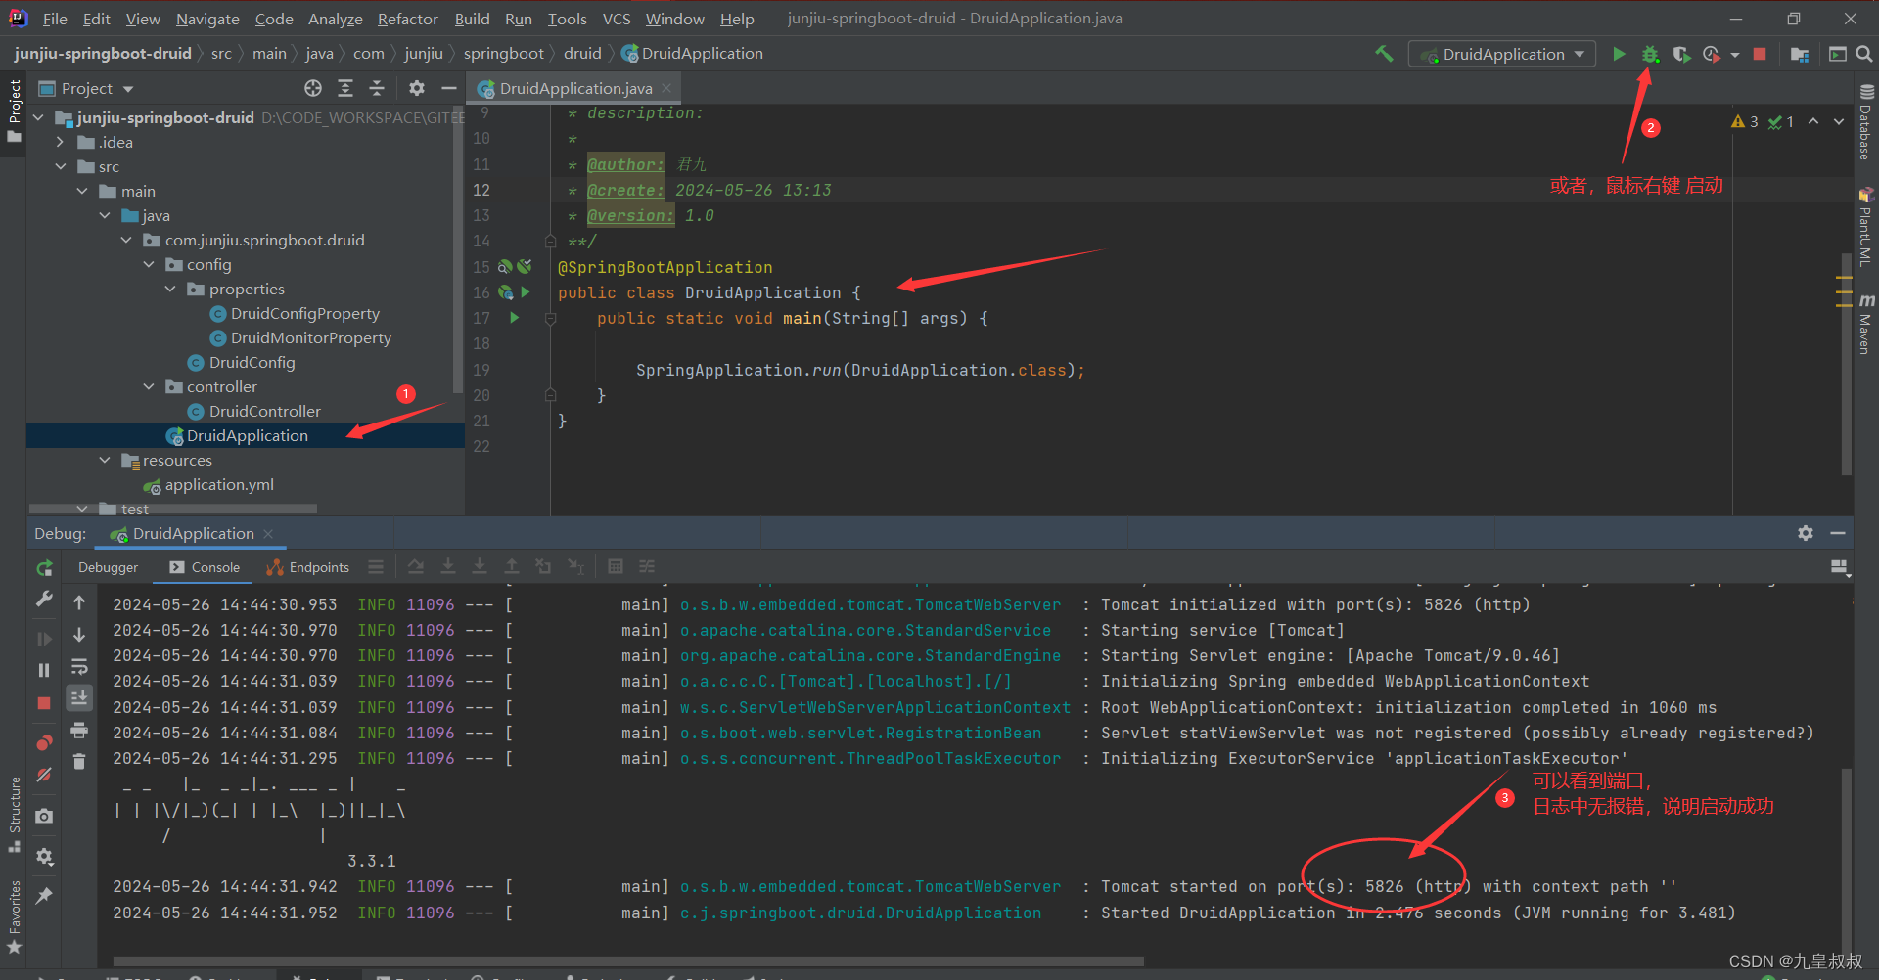The width and height of the screenshot is (1879, 980).
Task: Run DruidApplication with green play button
Action: 1619,54
